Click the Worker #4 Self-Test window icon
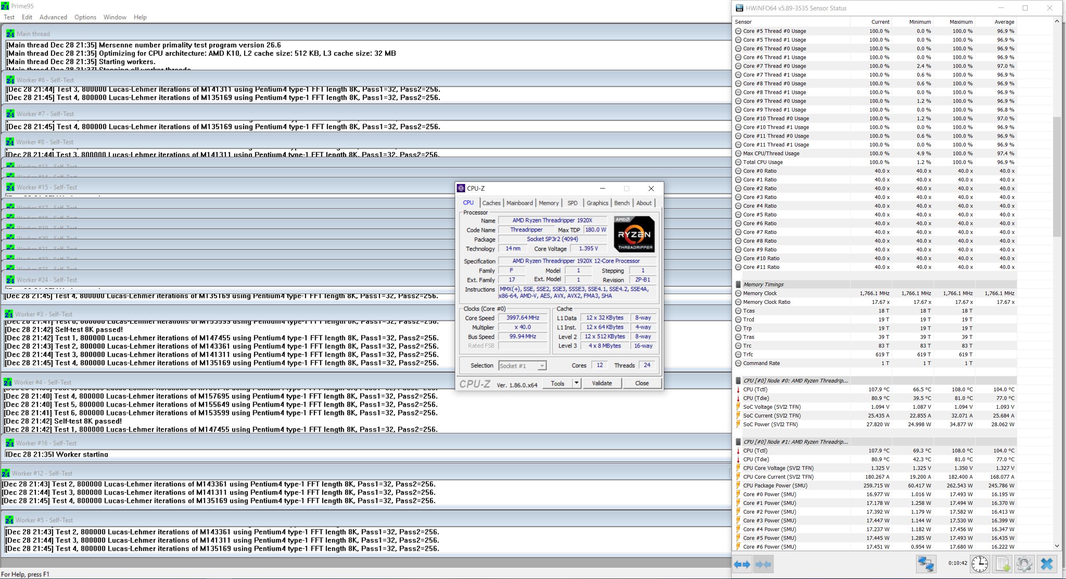This screenshot has height=579, width=1066. tap(8, 382)
